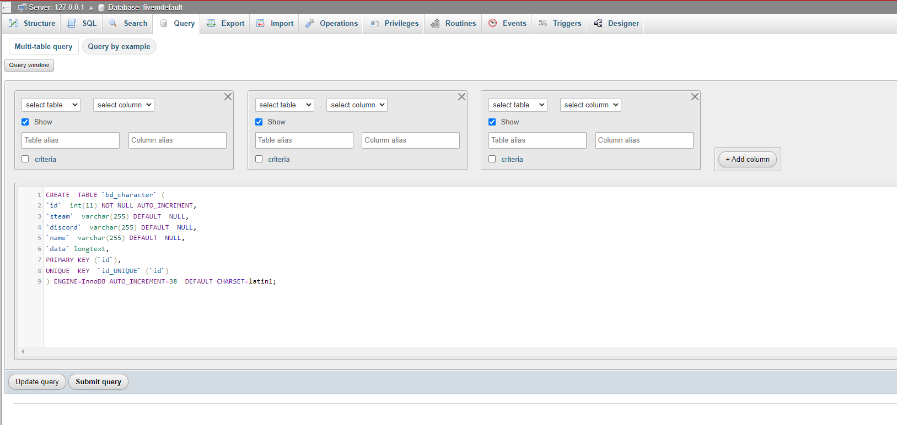Click the SQL tab icon
This screenshot has width=897, height=425.
pos(72,23)
